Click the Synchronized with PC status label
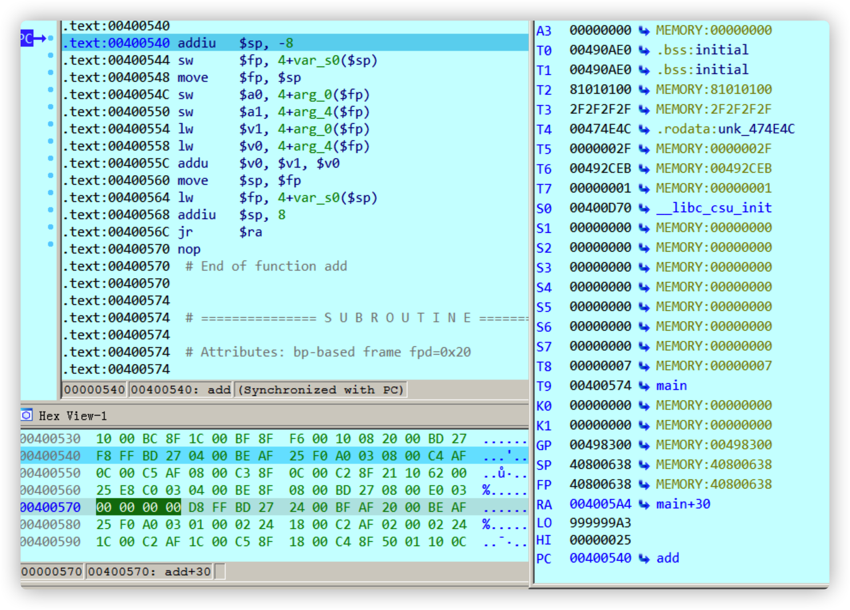850x610 pixels. pyautogui.click(x=321, y=390)
